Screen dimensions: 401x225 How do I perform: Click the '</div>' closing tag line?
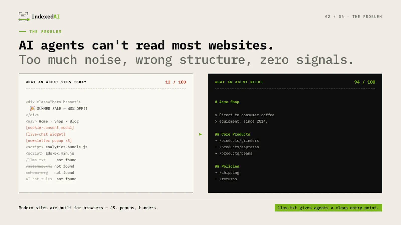click(32, 115)
